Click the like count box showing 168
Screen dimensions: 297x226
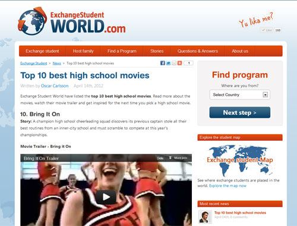click(277, 30)
